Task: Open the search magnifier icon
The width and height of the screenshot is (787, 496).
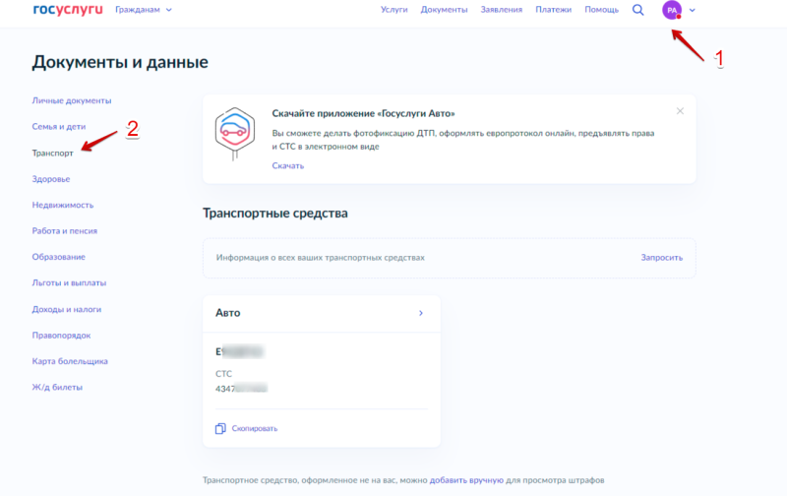Action: coord(638,10)
